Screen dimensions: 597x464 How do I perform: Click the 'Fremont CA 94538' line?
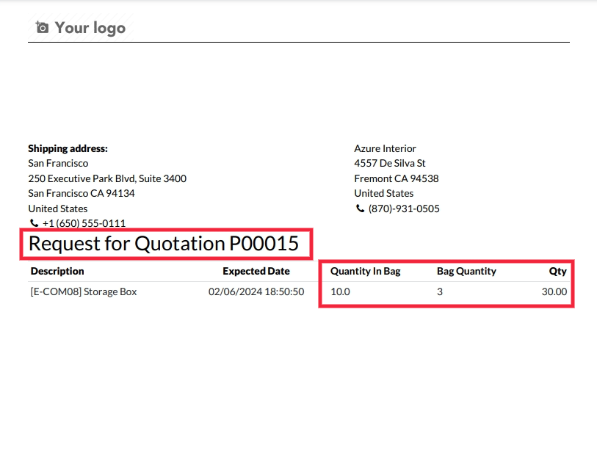point(397,178)
